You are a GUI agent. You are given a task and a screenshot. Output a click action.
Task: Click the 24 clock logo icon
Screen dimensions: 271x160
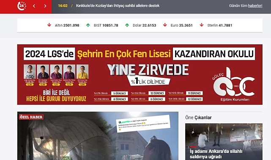pyautogui.click(x=22, y=6)
